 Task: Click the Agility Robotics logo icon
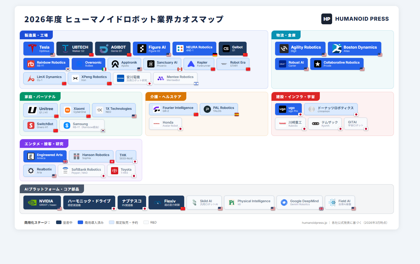tap(283, 49)
